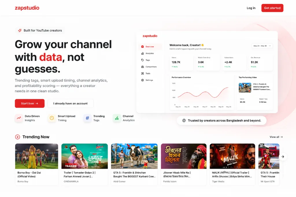Click the sparkle icon beside Built for YouTube creators
Viewport: 296px width, 197px height.
(x=20, y=30)
